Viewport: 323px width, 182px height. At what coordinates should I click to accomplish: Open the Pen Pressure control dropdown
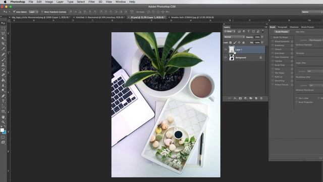[x=316, y=40]
